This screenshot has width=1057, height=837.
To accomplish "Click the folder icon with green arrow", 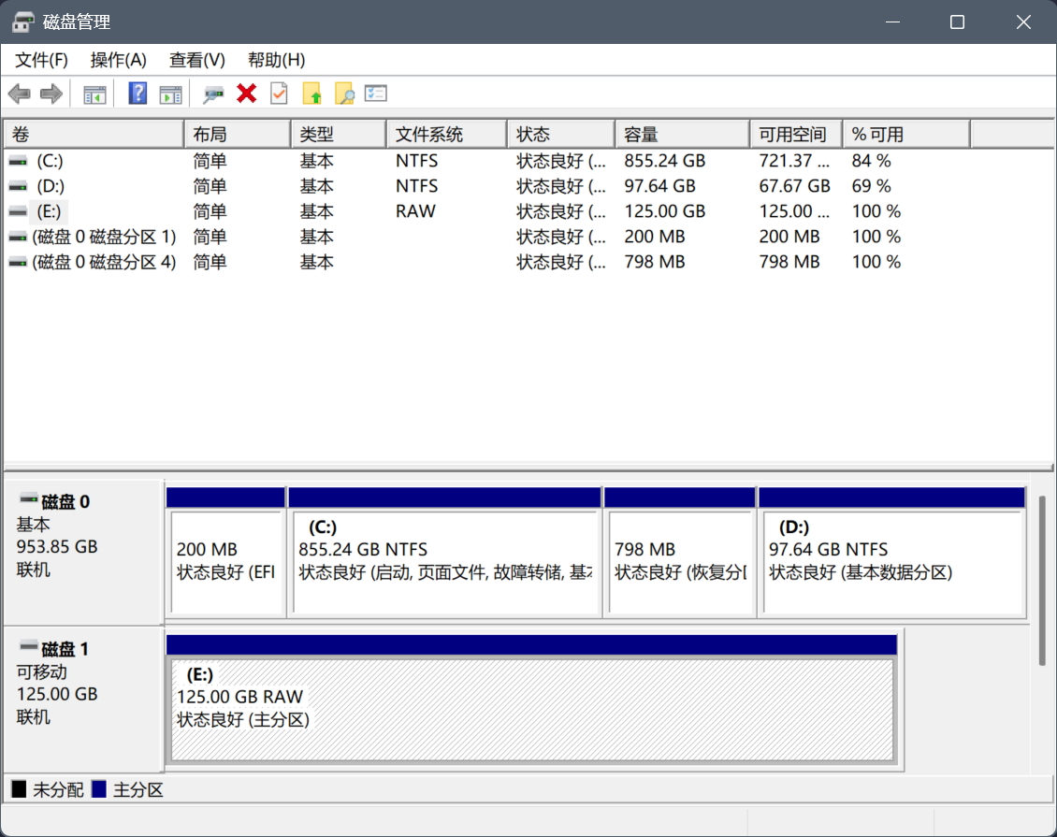I will pyautogui.click(x=312, y=94).
